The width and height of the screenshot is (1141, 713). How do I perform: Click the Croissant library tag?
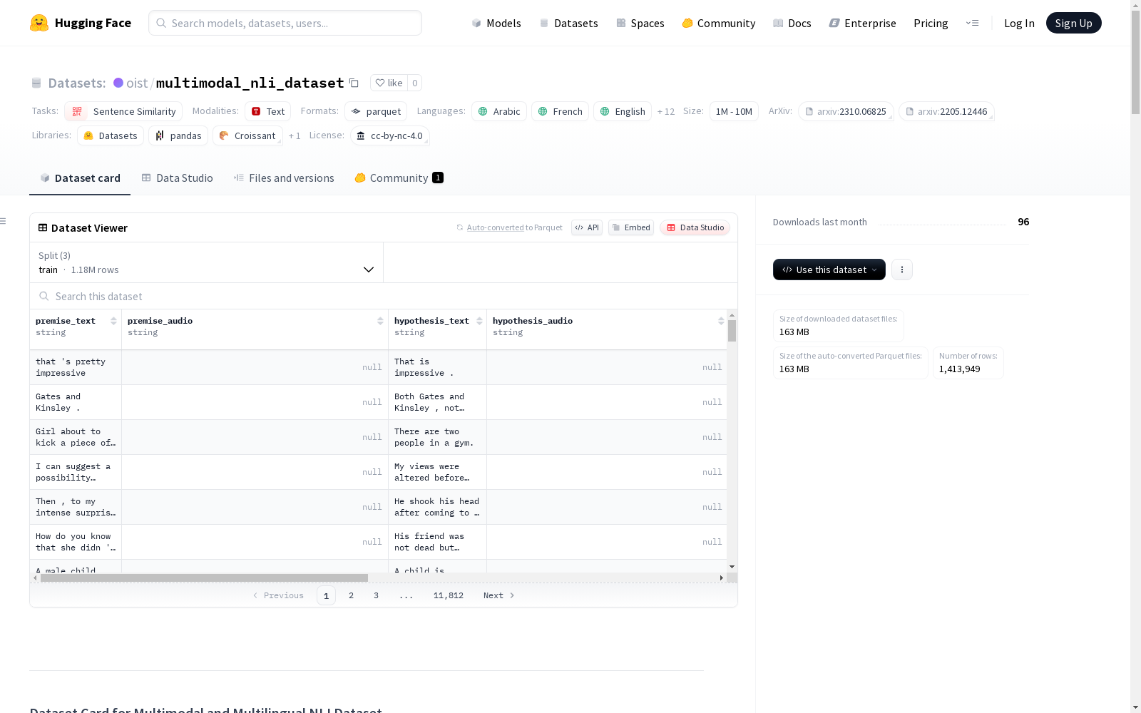coord(247,135)
